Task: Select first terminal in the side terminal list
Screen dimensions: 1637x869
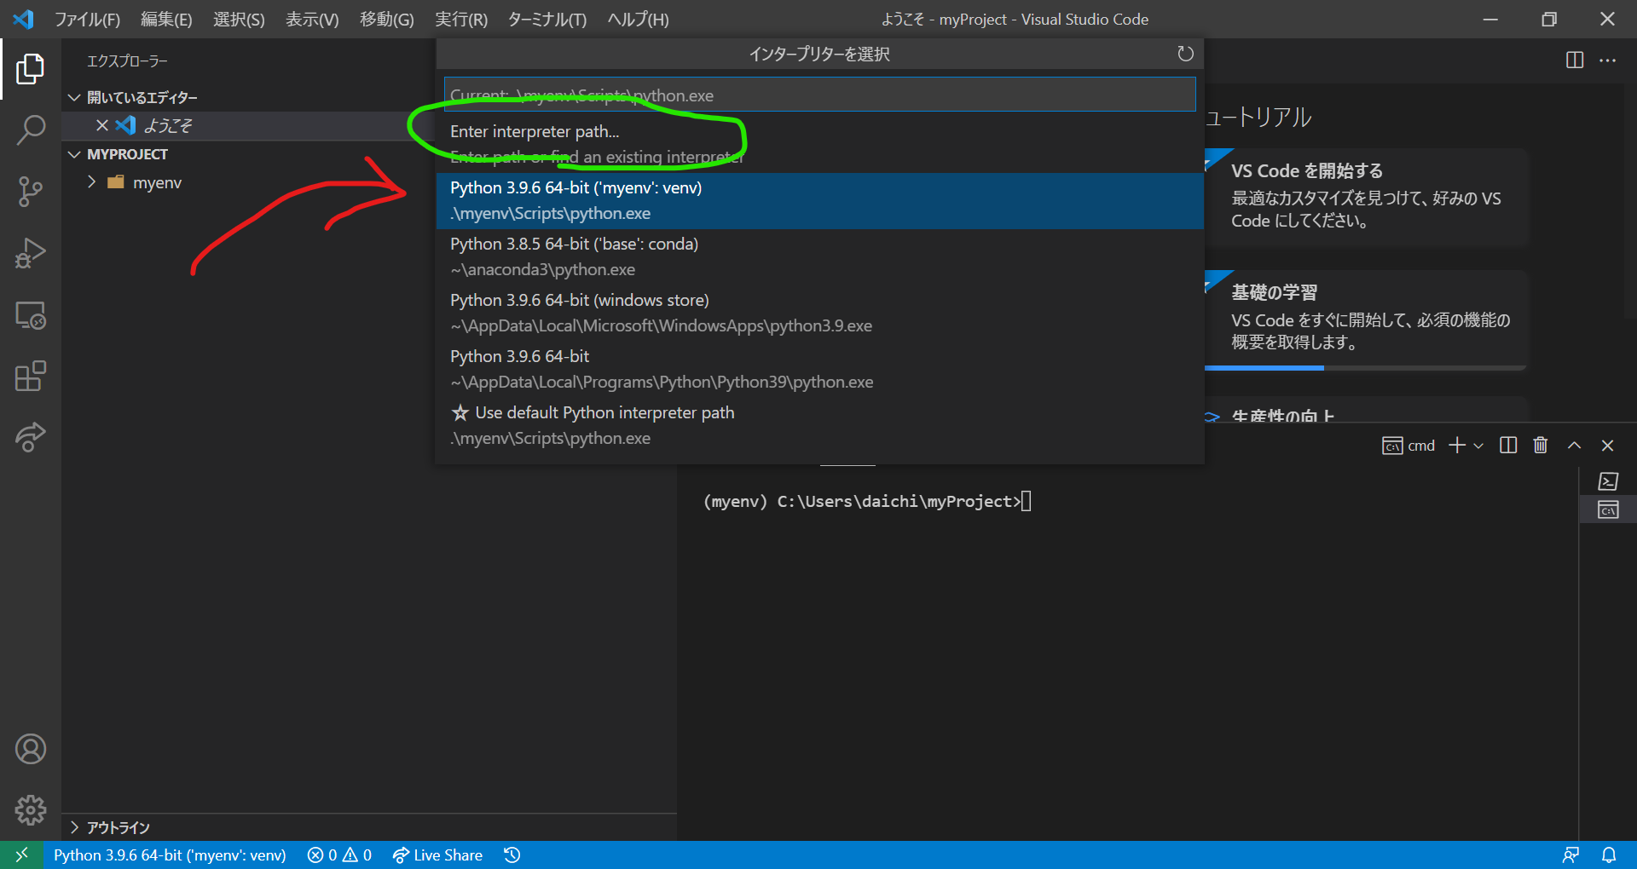Action: 1608,481
